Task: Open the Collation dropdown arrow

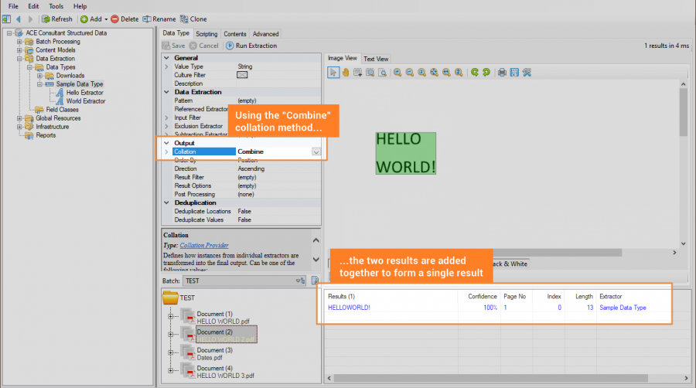Action: click(x=316, y=152)
